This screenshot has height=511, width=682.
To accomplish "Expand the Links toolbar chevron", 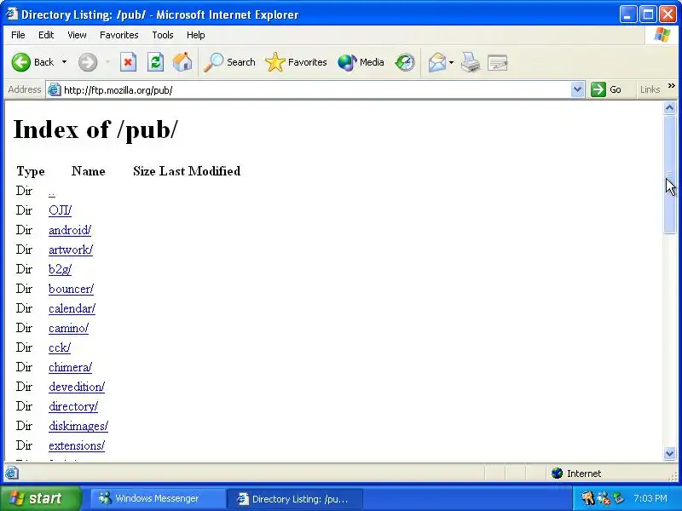I will (x=672, y=86).
